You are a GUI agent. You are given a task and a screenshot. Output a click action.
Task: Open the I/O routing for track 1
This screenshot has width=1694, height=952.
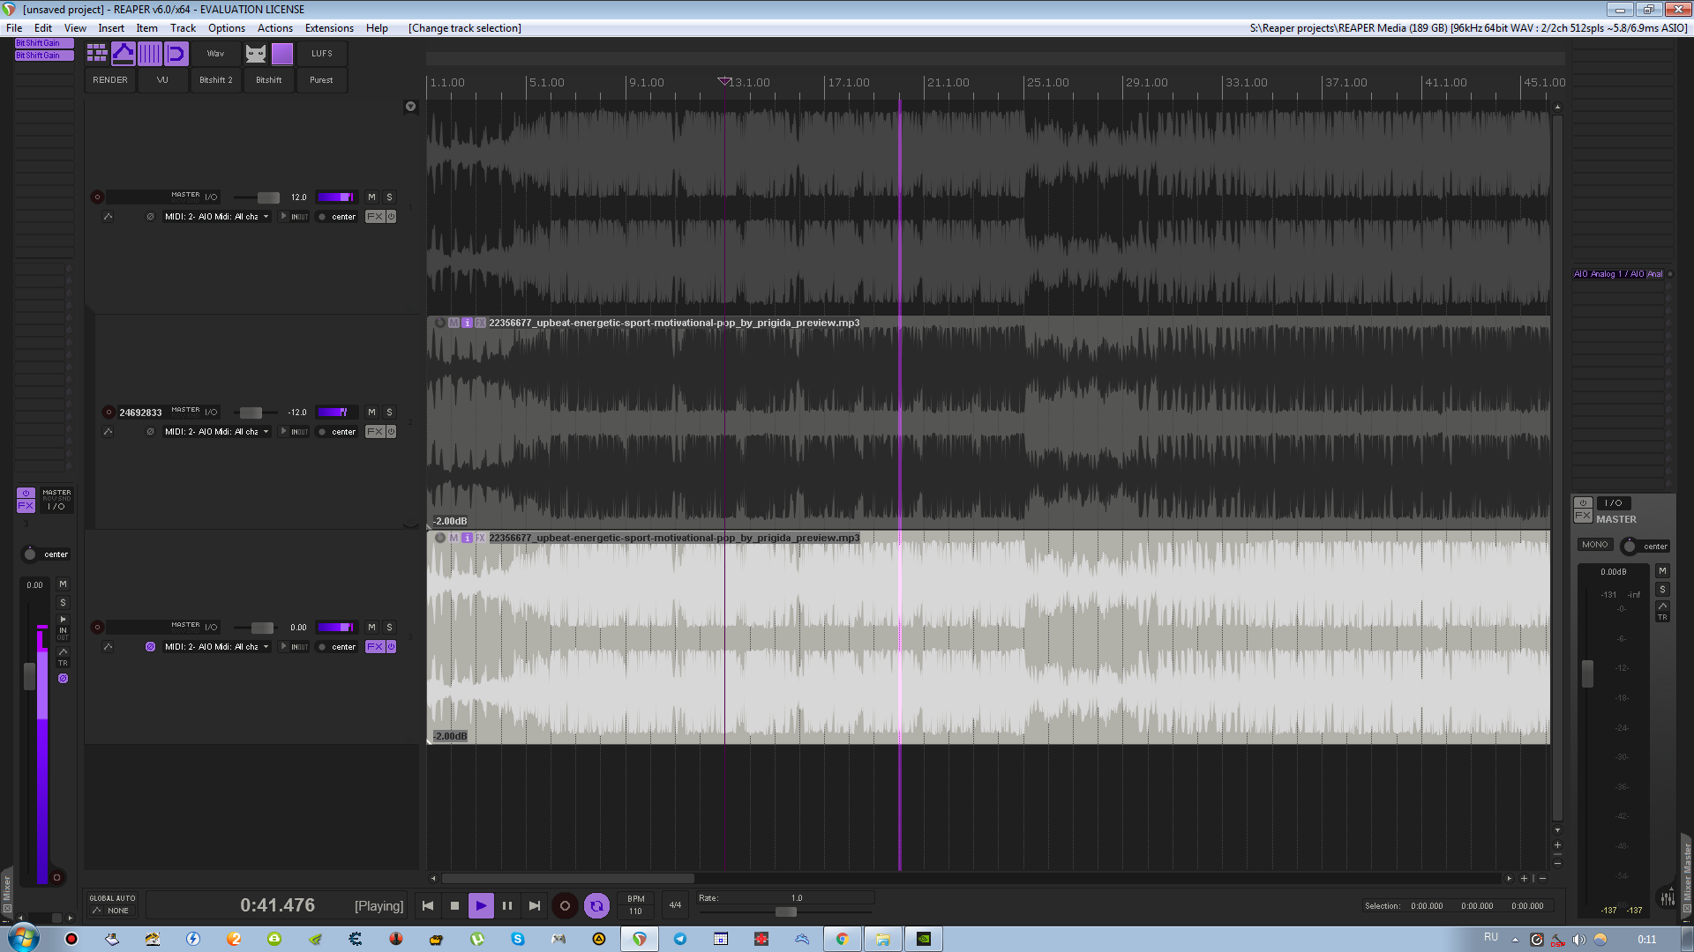tap(211, 197)
